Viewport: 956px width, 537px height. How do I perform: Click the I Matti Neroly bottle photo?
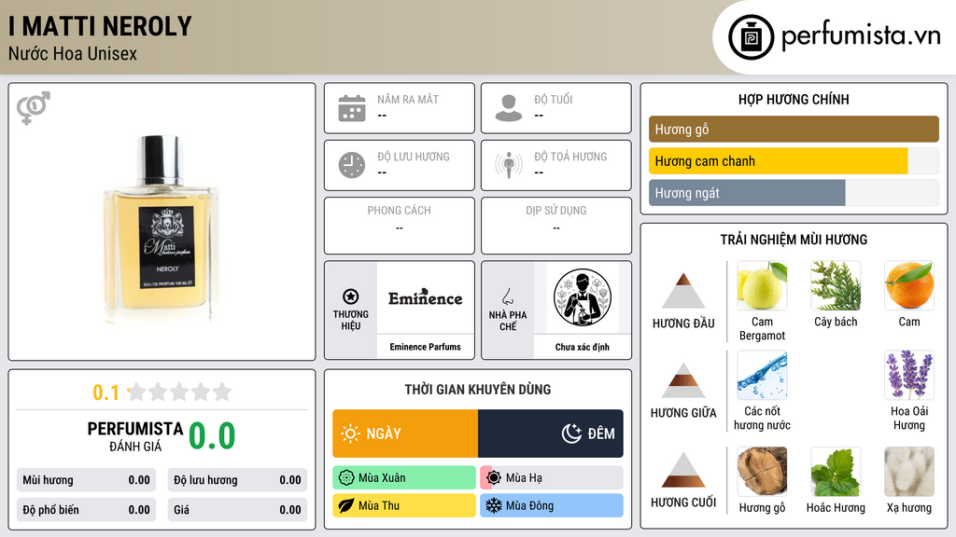pos(161,228)
